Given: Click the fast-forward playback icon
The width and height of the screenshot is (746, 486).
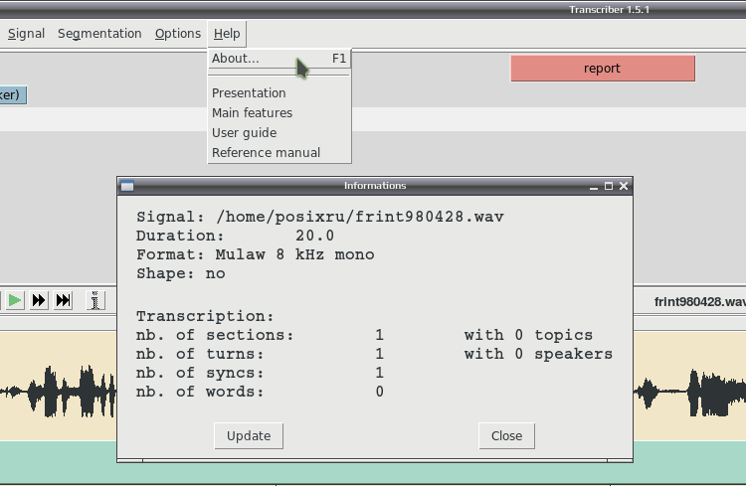Looking at the screenshot, I should [39, 300].
